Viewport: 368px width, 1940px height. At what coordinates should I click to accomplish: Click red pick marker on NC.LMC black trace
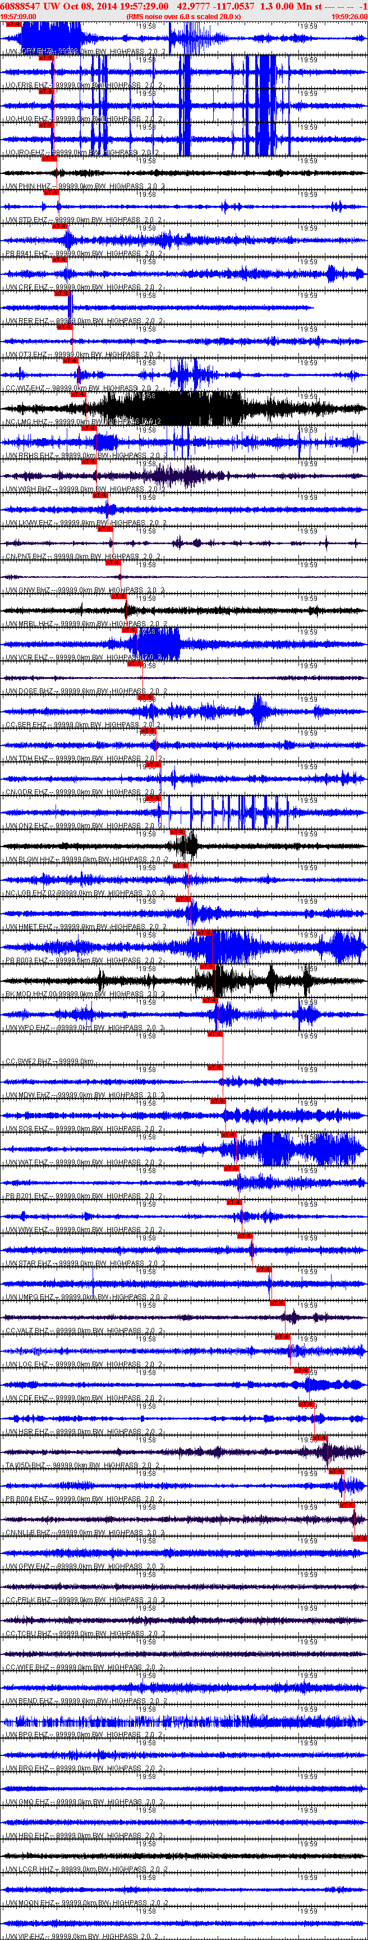coord(79,394)
